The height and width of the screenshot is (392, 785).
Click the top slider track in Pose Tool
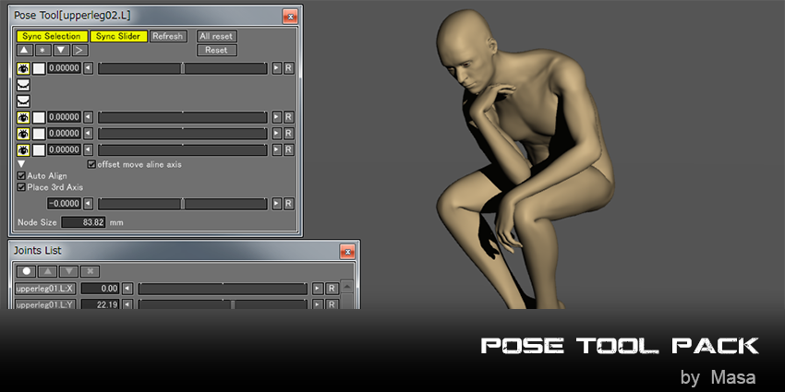point(182,68)
